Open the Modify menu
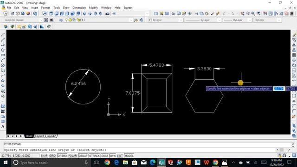Image resolution: width=297 pixels, height=167 pixels. coord(93,8)
